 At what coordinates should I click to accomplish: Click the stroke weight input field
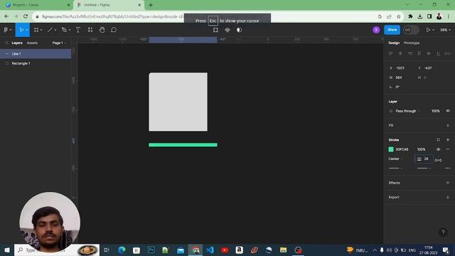(424, 159)
